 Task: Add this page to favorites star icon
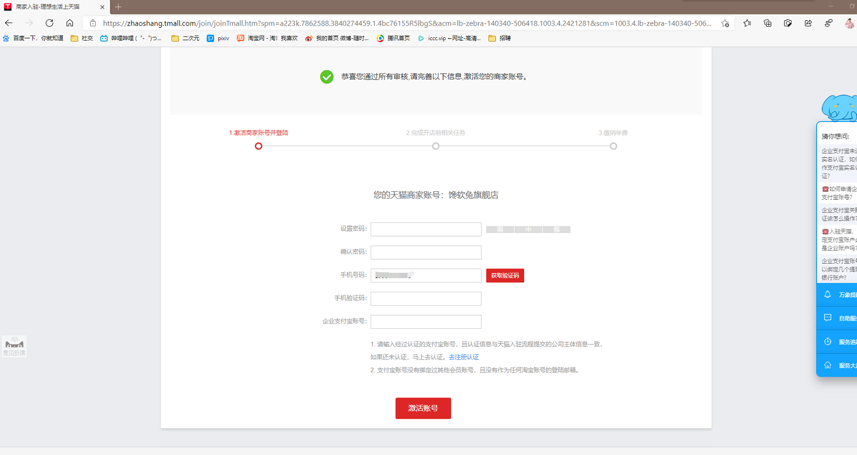[x=725, y=23]
